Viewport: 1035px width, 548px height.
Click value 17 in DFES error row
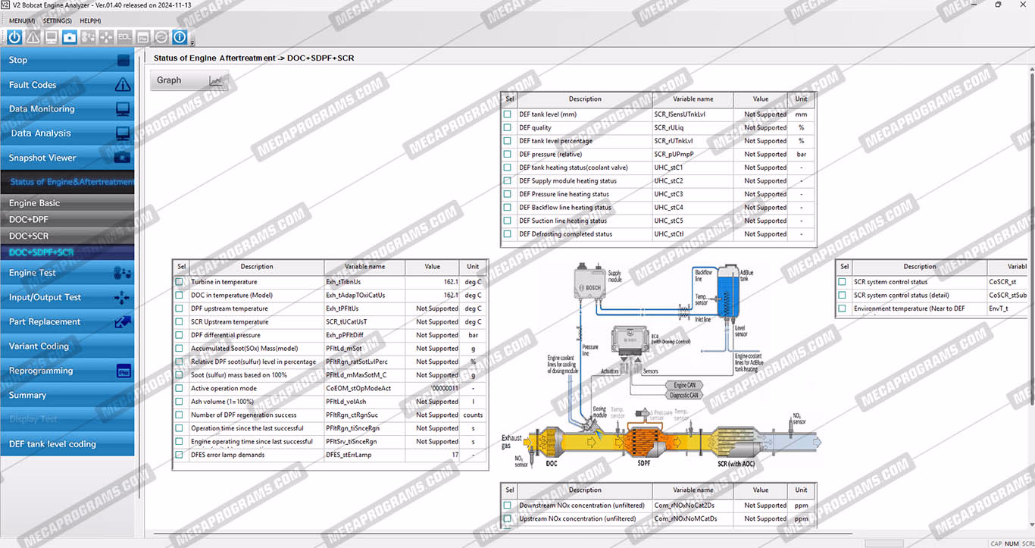coord(432,455)
